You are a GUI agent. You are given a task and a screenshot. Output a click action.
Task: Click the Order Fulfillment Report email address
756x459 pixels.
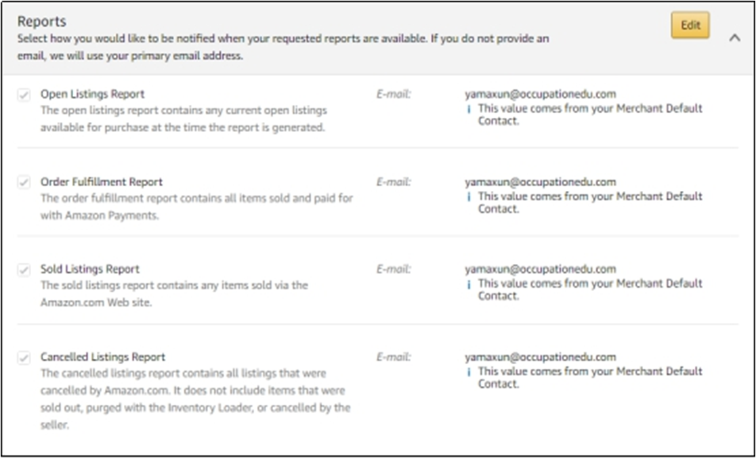pos(540,181)
